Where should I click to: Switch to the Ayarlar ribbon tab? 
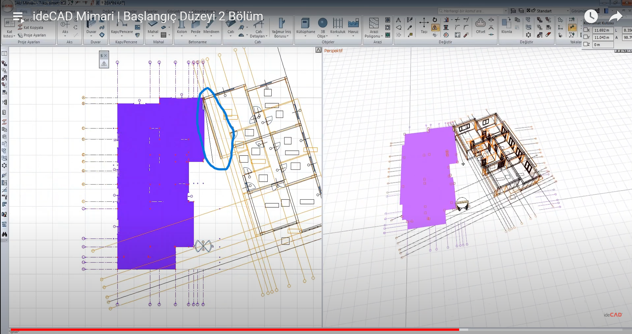tap(152, 12)
